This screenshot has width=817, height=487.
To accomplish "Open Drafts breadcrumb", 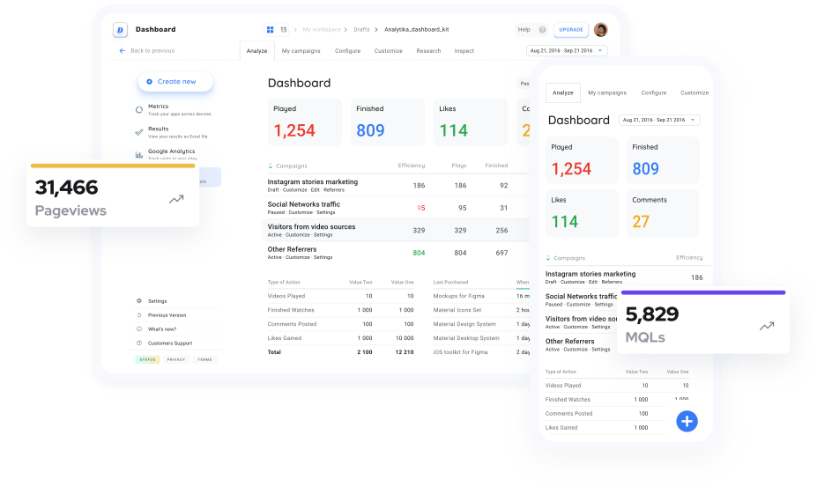I will (361, 30).
